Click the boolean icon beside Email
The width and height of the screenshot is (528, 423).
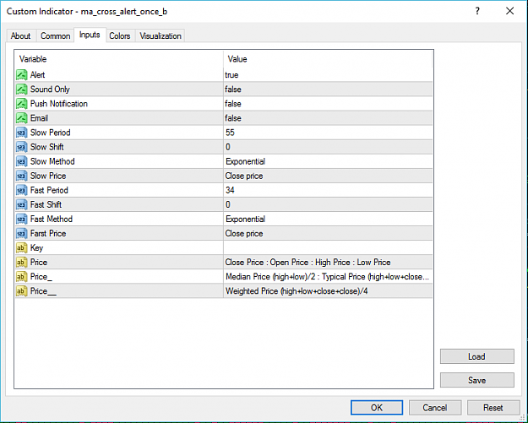[22, 118]
